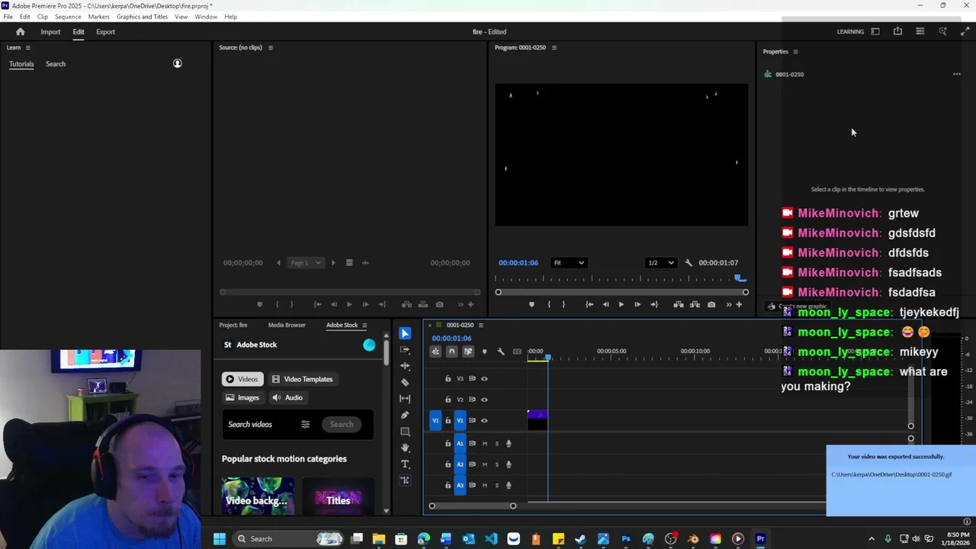Add marker in Program monitor
The width and height of the screenshot is (976, 549).
click(x=531, y=304)
